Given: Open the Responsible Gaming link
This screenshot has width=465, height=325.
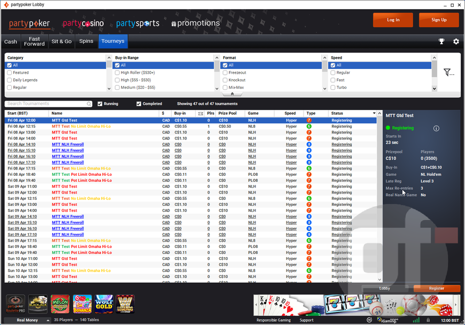Looking at the screenshot, I should tap(274, 320).
